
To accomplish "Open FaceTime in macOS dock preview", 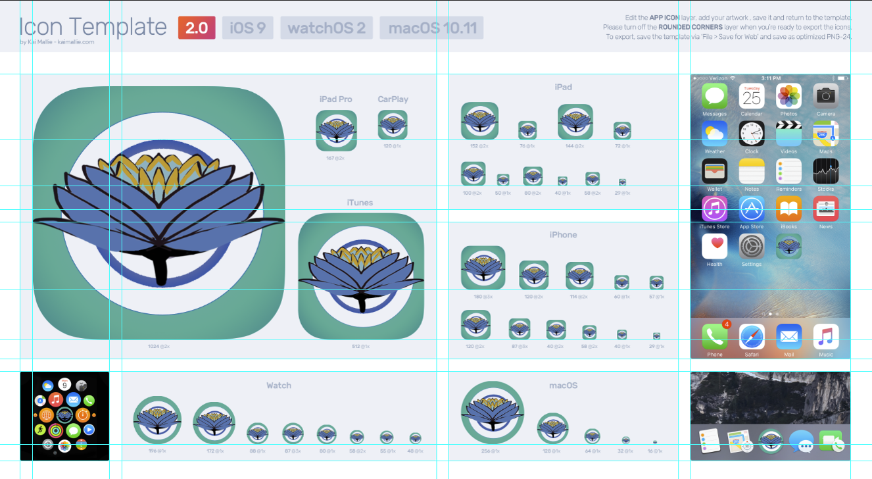I will (831, 441).
